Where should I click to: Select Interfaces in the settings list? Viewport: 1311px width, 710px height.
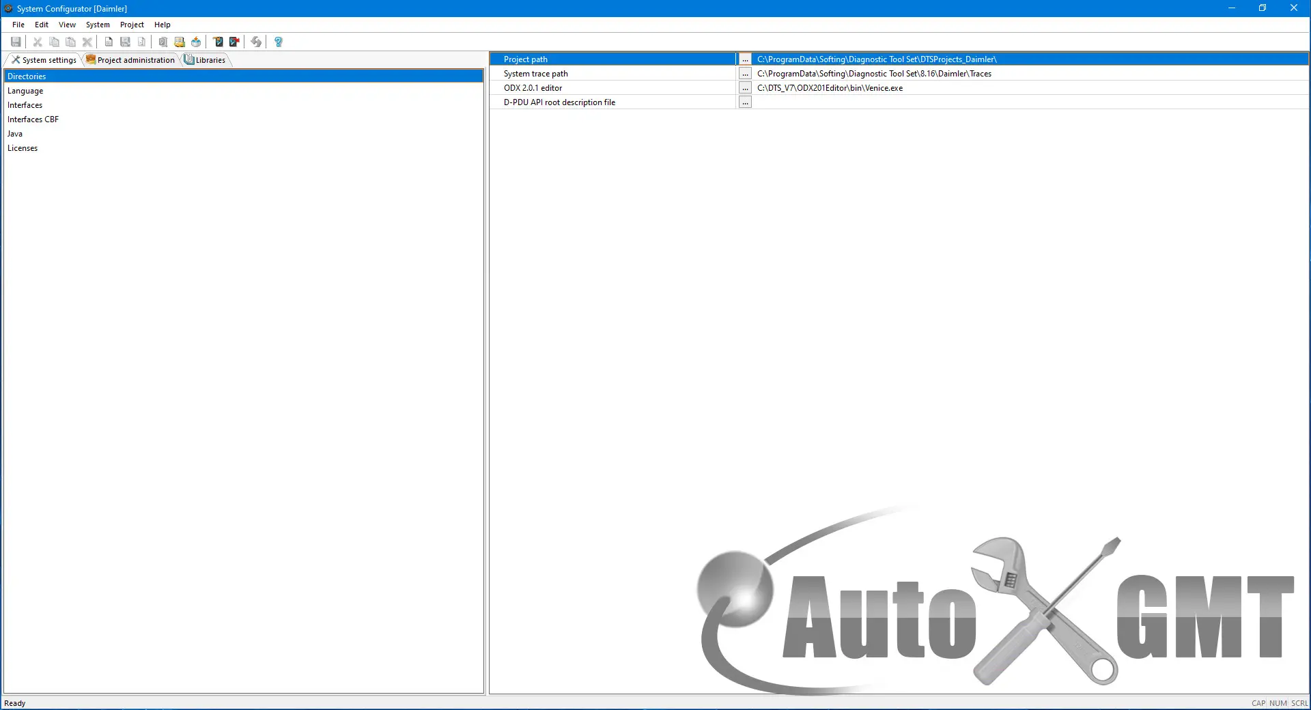point(244,105)
